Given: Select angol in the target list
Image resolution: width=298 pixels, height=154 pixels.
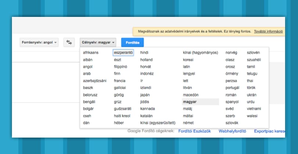Looking at the screenshot, I should 88,67.
